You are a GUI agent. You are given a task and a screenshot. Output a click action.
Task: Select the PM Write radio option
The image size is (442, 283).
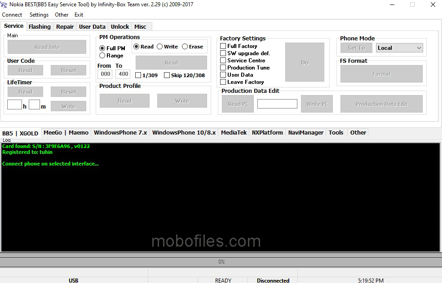coord(168,47)
